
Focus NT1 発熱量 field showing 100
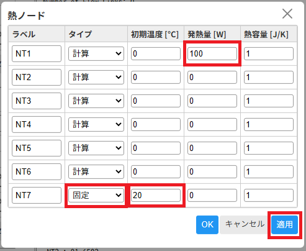click(212, 53)
